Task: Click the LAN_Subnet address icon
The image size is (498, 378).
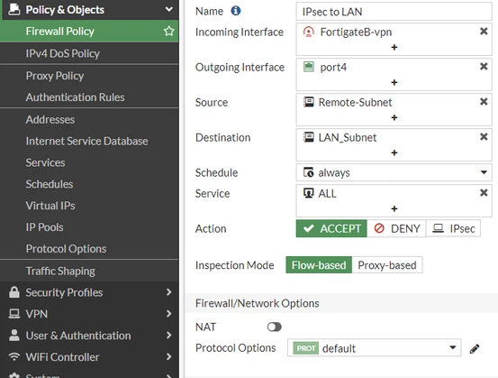Action: point(308,137)
